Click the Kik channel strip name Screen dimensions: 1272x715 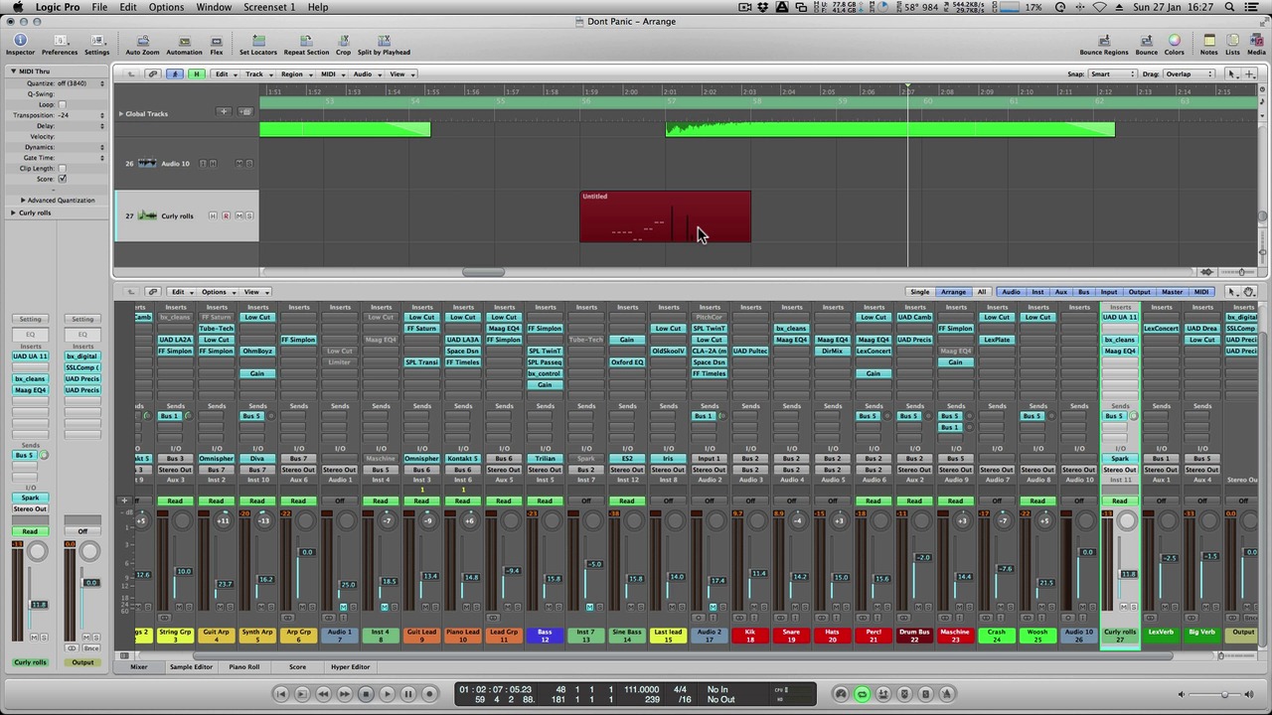click(x=750, y=636)
